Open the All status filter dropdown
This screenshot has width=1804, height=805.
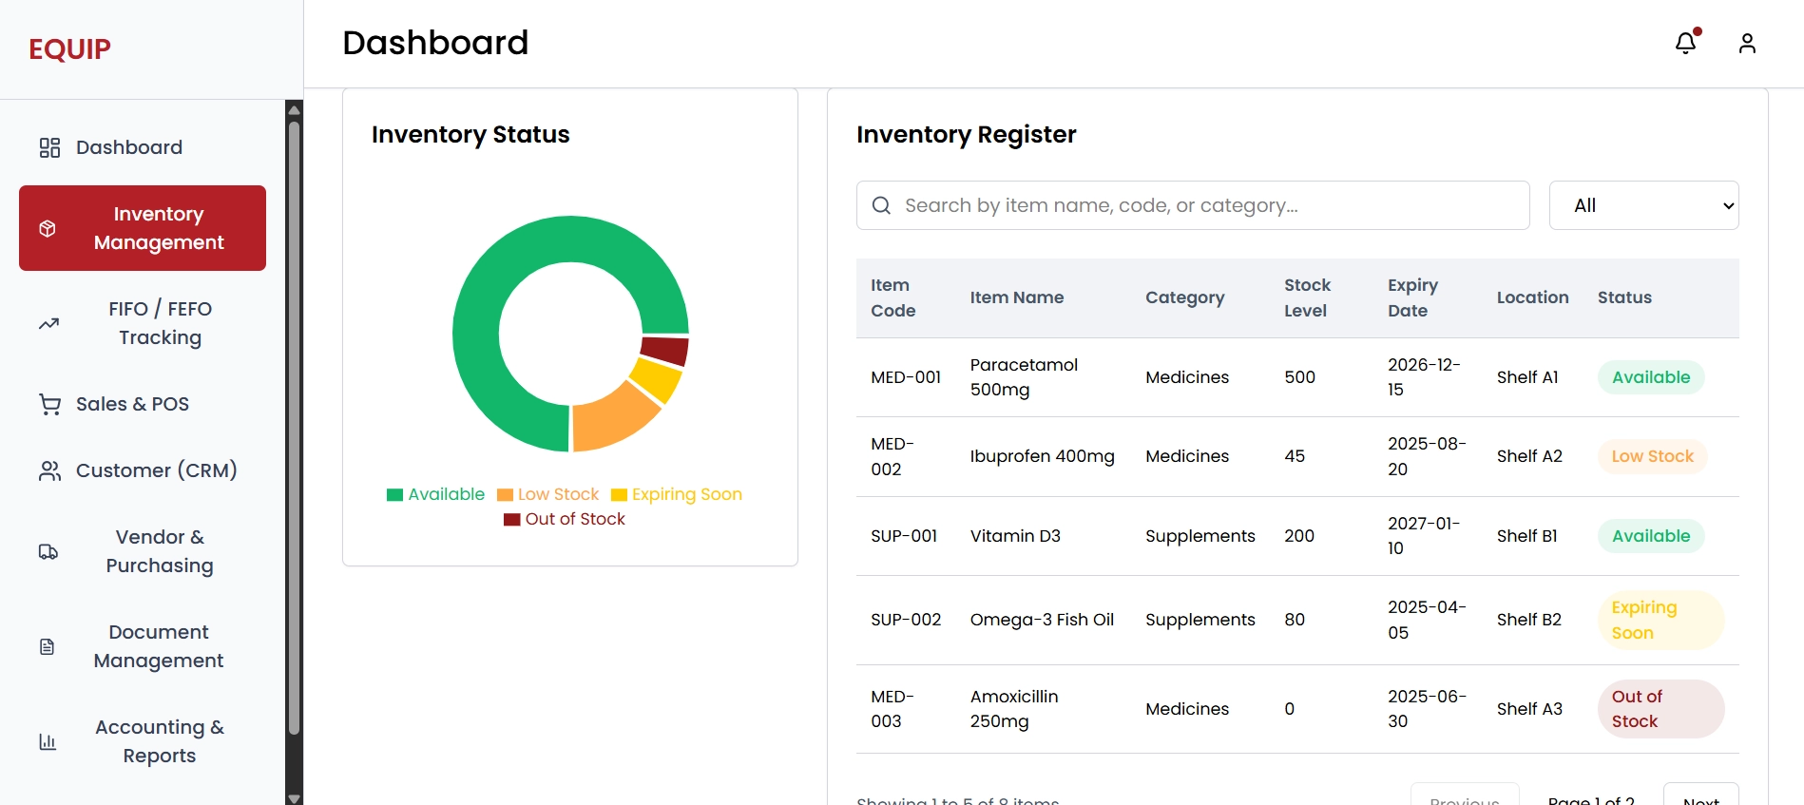point(1643,205)
